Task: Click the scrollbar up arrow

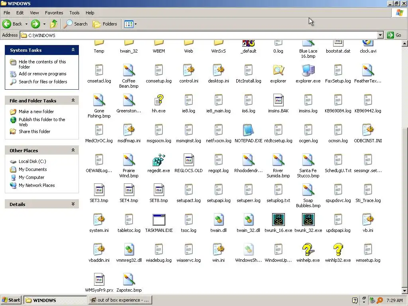Action: [405, 43]
